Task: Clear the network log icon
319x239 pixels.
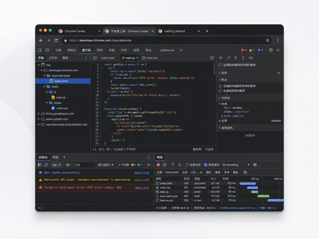Action: click(x=165, y=165)
